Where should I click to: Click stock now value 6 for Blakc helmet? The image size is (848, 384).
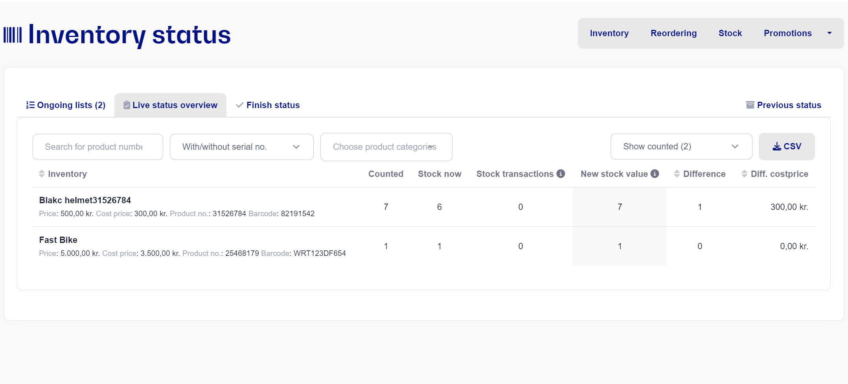tap(440, 207)
